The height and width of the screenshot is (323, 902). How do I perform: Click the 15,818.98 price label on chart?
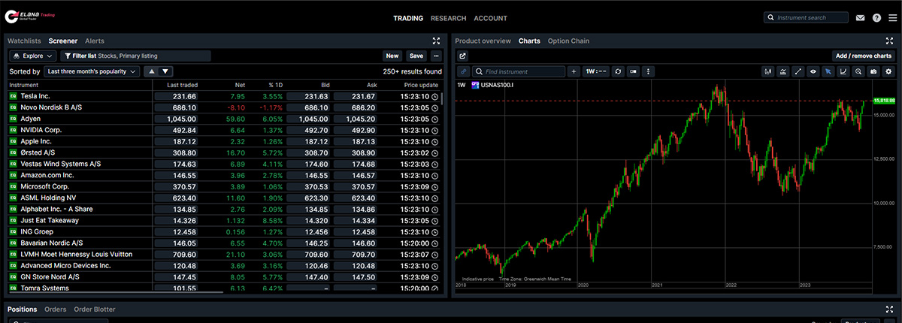[x=882, y=100]
